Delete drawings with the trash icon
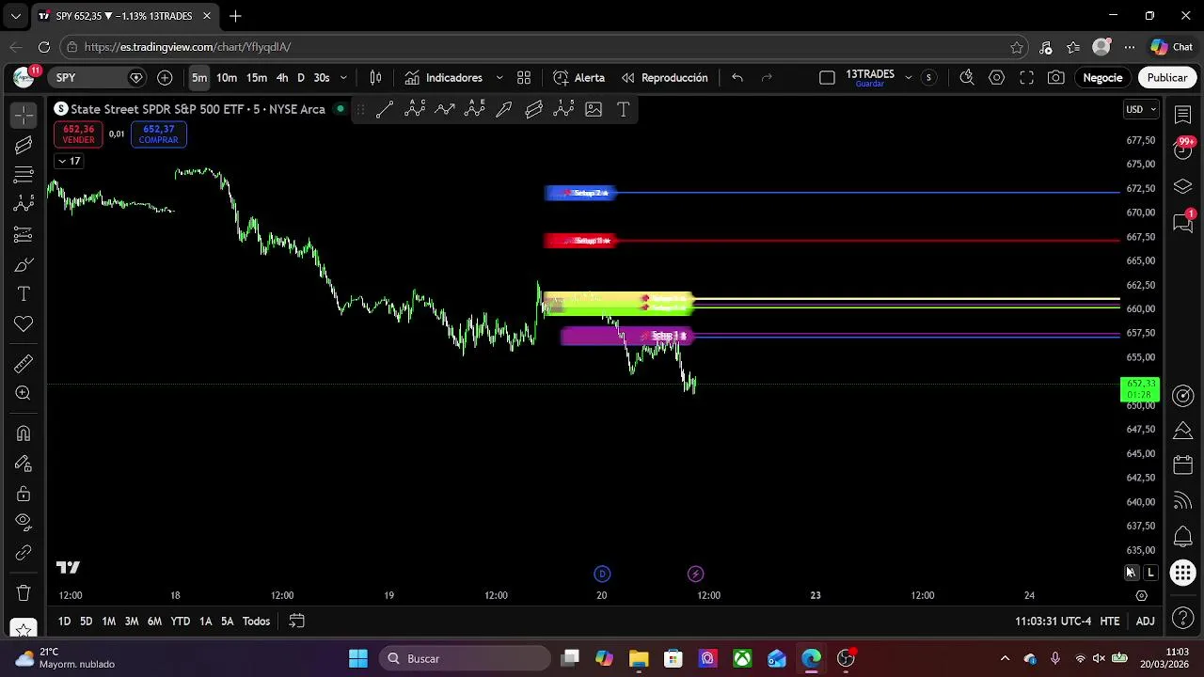Viewport: 1204px width, 677px height. click(x=24, y=593)
